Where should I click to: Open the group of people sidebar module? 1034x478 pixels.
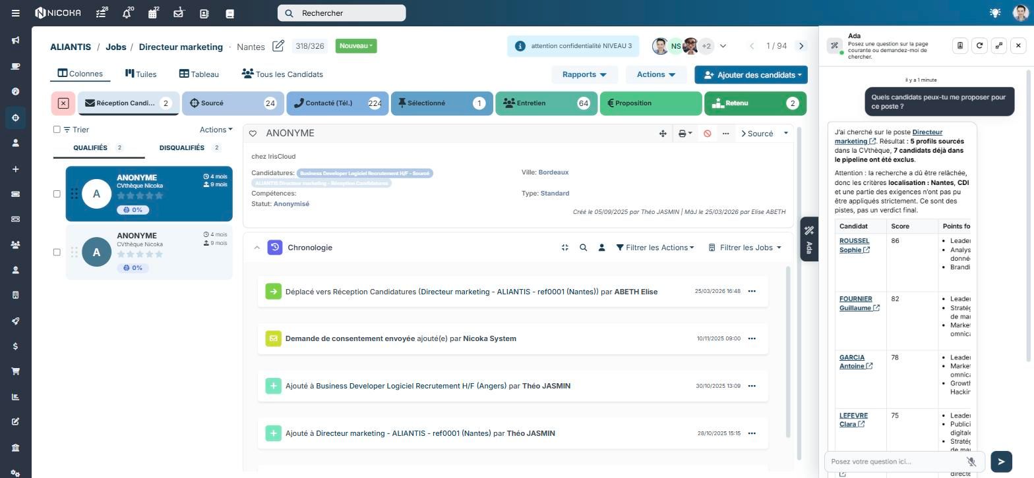pos(15,245)
